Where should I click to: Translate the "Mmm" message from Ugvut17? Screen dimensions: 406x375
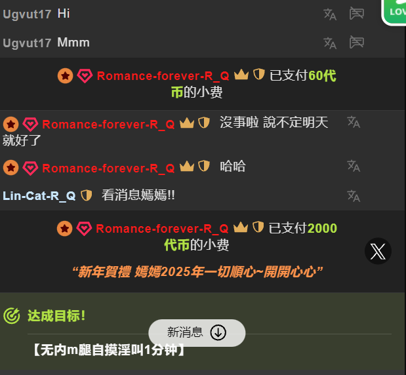click(x=330, y=43)
